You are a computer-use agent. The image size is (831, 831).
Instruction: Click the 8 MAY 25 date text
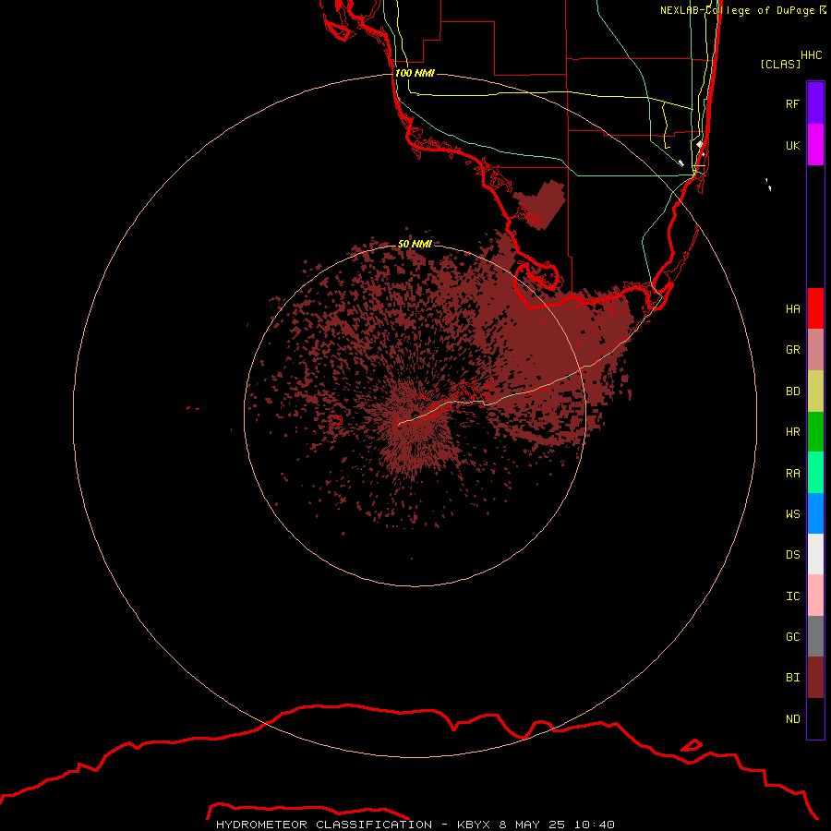pos(532,825)
